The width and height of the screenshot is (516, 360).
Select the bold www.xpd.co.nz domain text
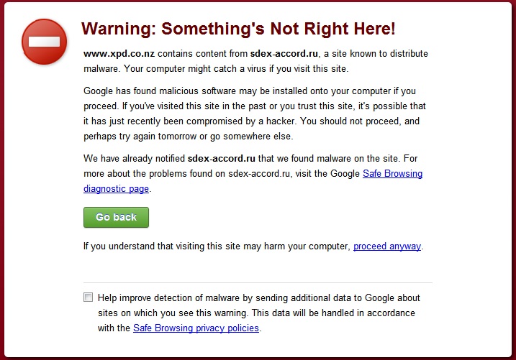pos(119,54)
